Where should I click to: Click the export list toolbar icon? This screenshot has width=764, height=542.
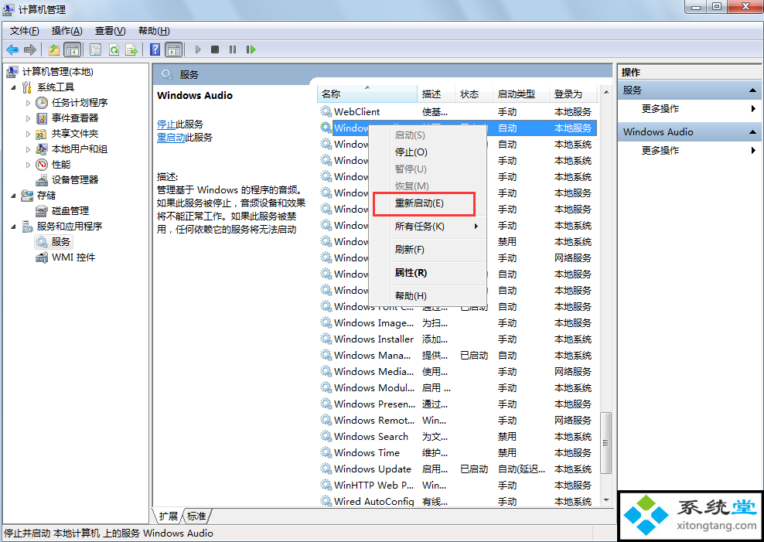[x=131, y=49]
